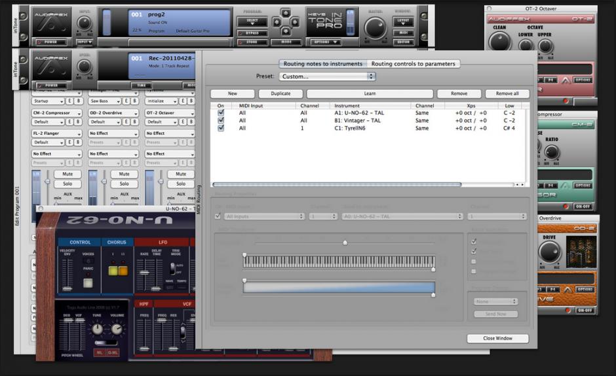Uncheck the On box for C1: TyrellN6
The image size is (616, 376).
click(221, 128)
